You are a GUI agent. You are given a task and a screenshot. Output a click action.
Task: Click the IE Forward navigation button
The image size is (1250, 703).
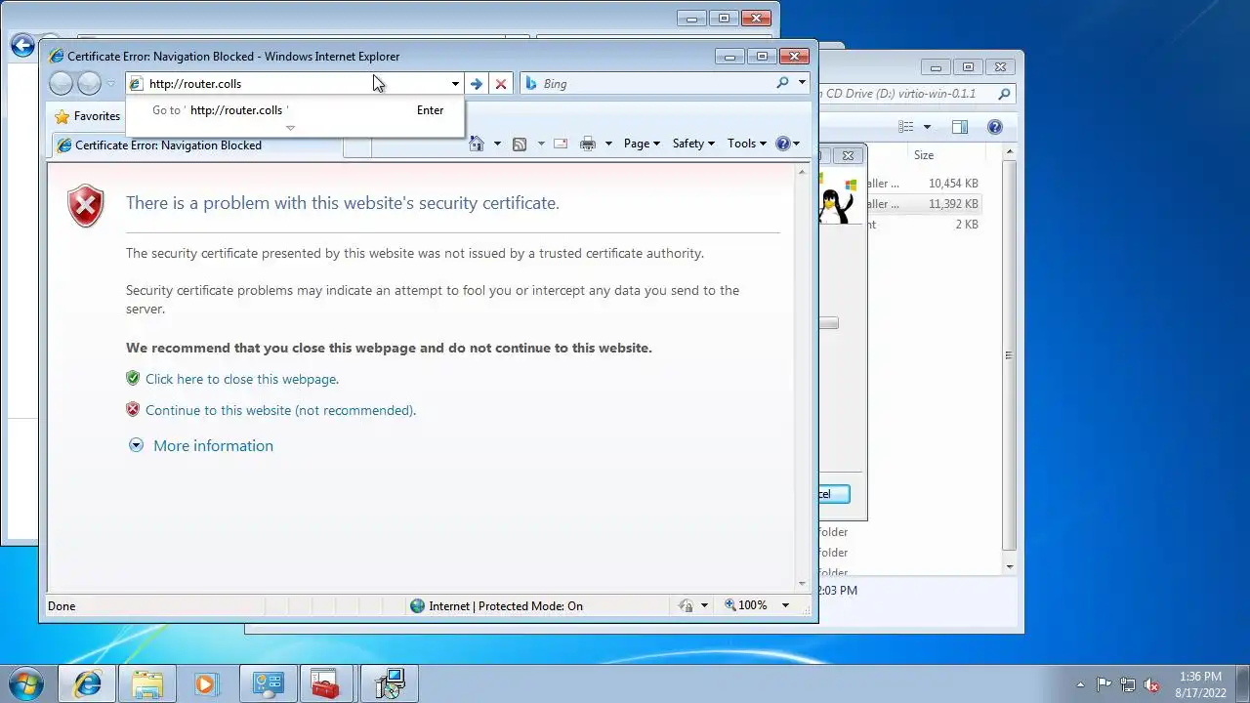click(x=89, y=84)
